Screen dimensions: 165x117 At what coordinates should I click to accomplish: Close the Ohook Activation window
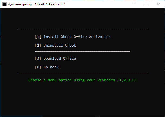(x=159, y=4)
